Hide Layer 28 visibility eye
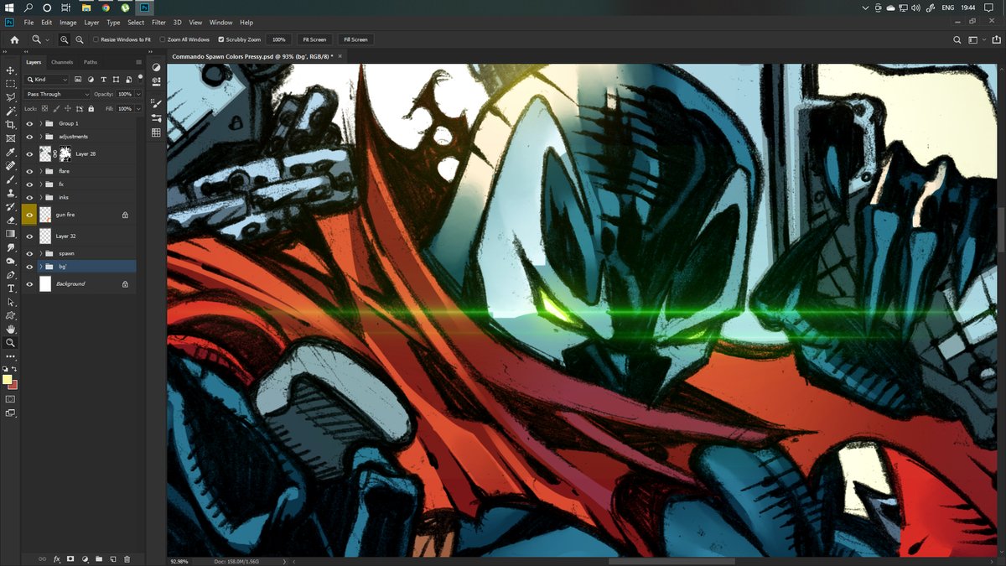Image resolution: width=1006 pixels, height=566 pixels. click(29, 154)
